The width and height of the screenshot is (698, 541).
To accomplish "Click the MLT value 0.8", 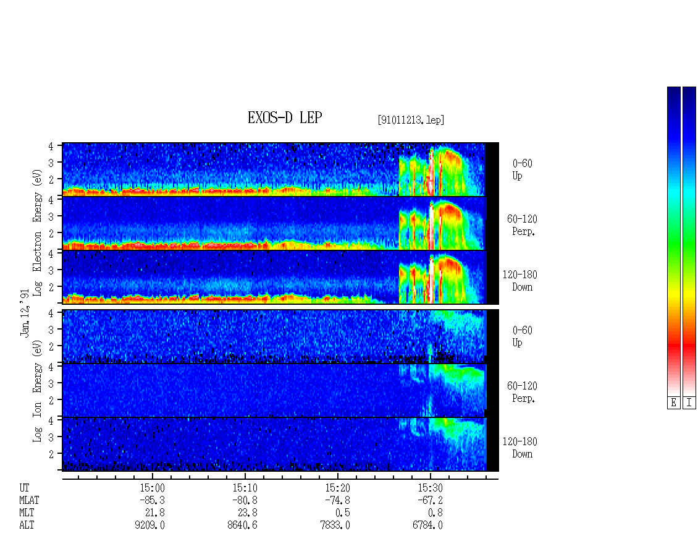I will 435,513.
